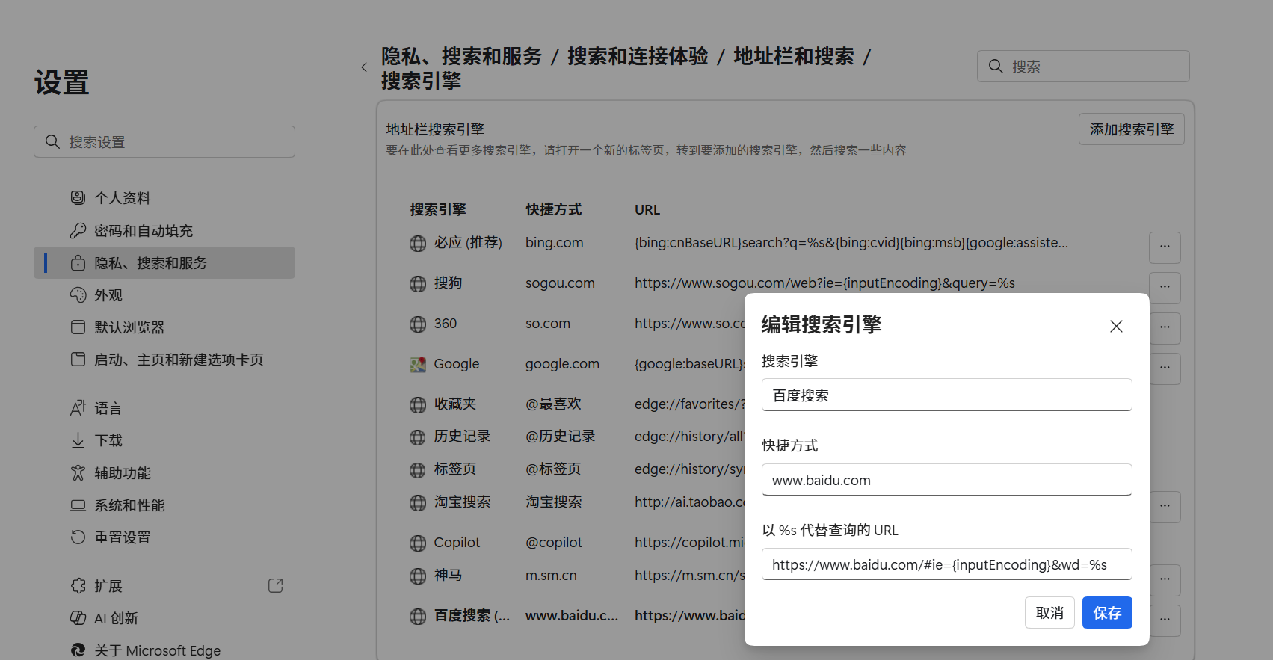1273x660 pixels.
Task: Open more options for 百度搜索 row
Action: [x=1164, y=620]
